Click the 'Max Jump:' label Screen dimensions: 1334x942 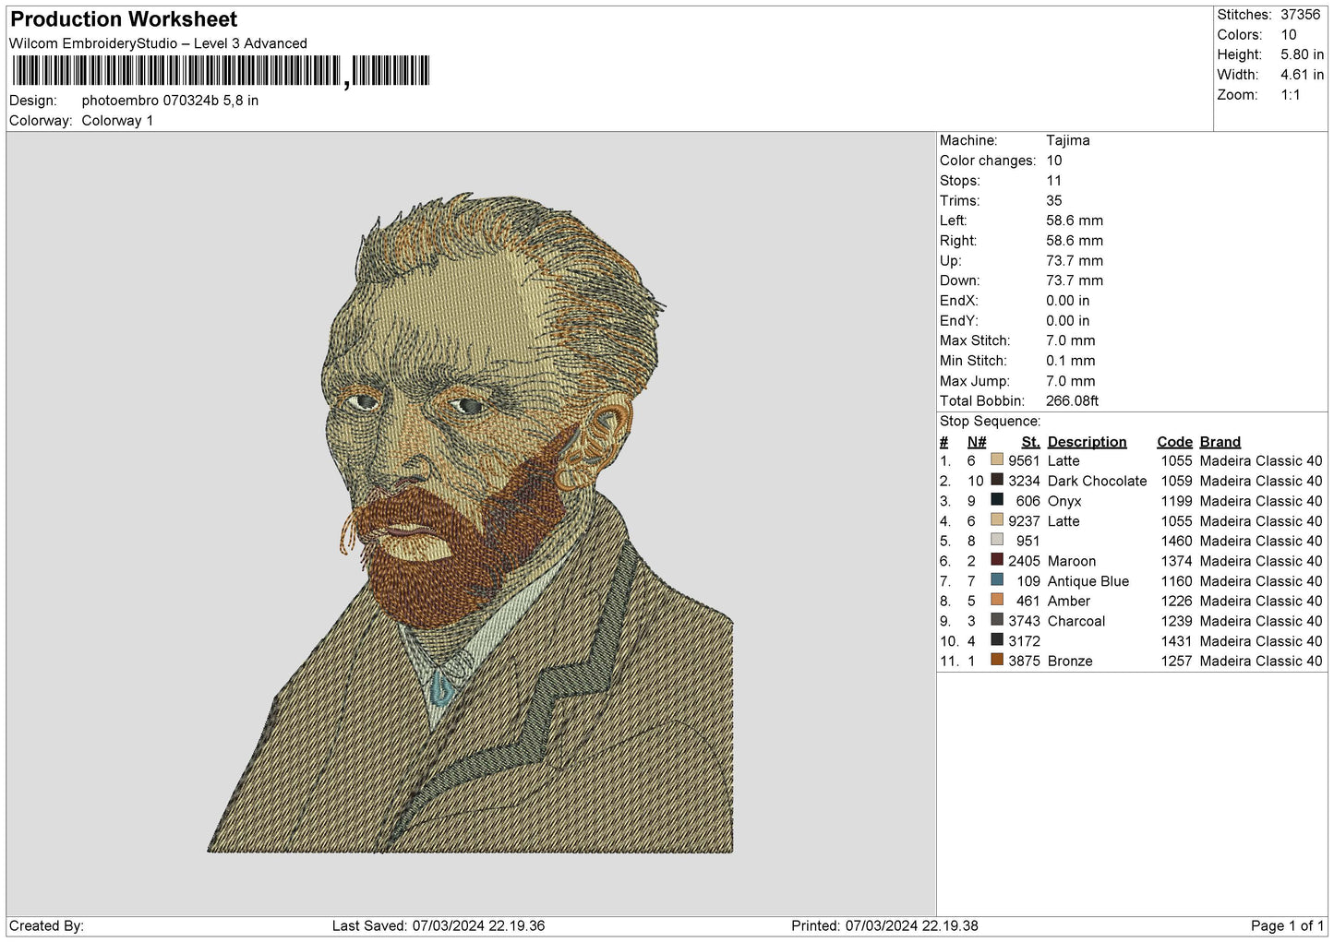pos(973,381)
